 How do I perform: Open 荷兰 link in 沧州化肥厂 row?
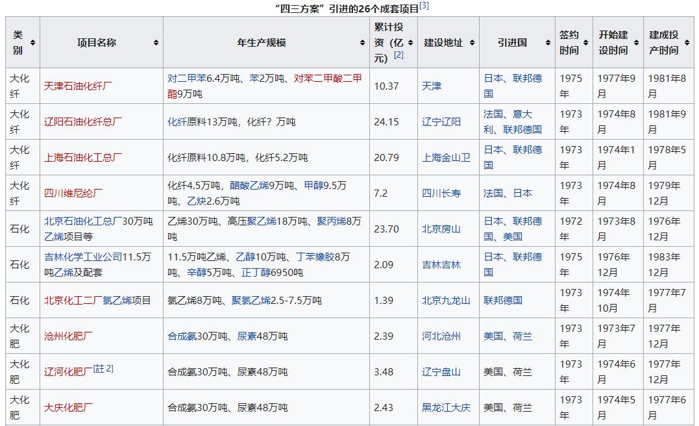[522, 336]
